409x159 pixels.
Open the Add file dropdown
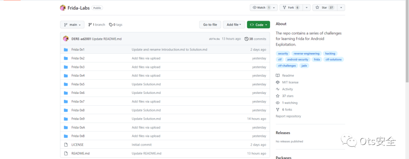click(234, 25)
